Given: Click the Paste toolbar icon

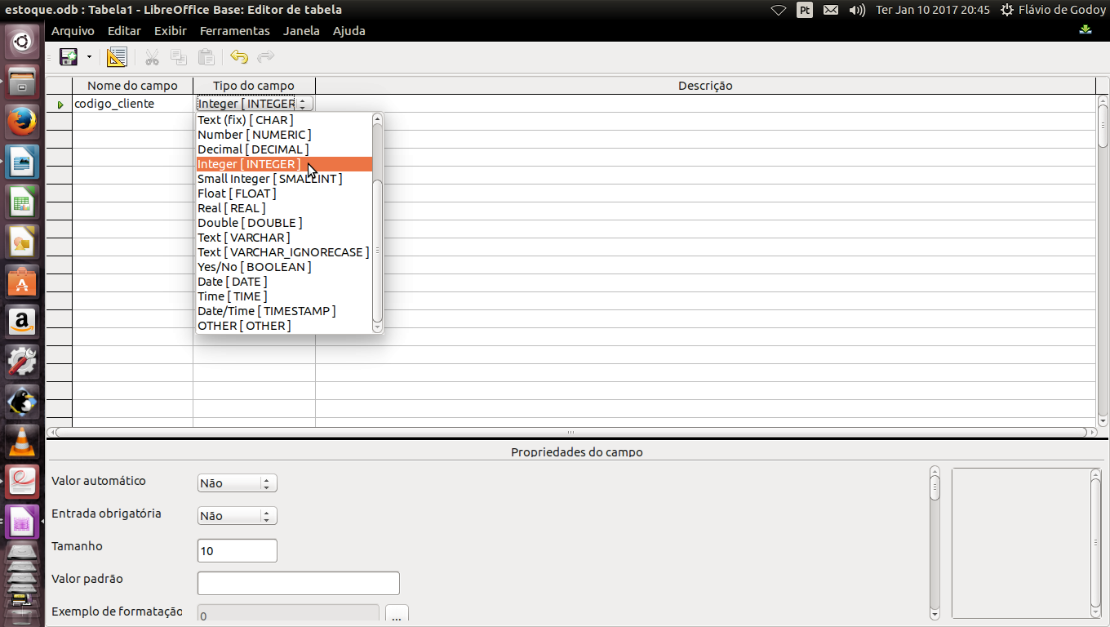Looking at the screenshot, I should (205, 56).
